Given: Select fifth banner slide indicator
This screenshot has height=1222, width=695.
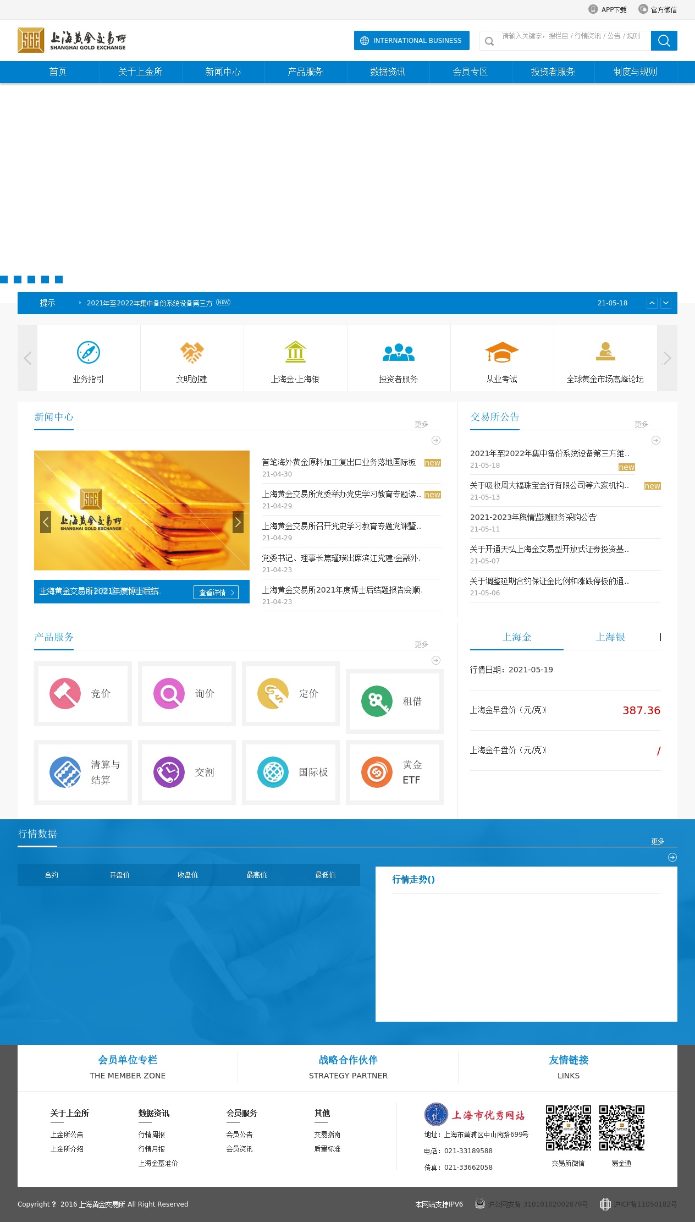Looking at the screenshot, I should [59, 280].
